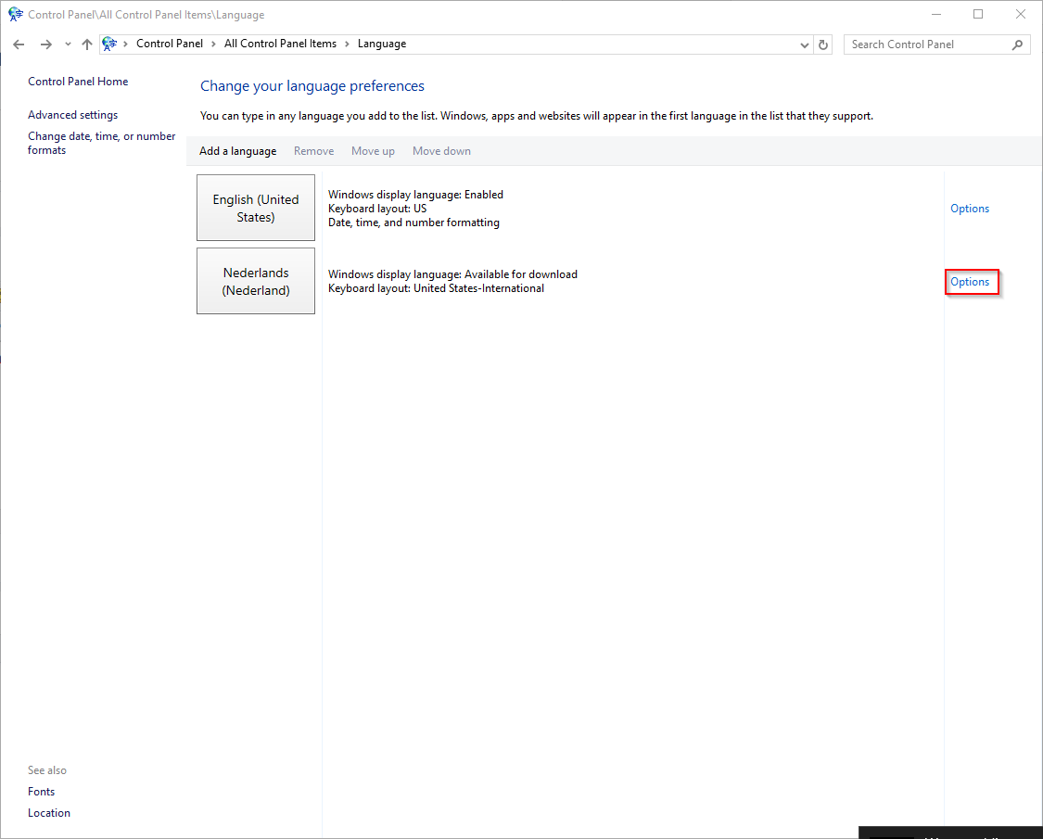Image resolution: width=1043 pixels, height=839 pixels.
Task: Click the Back navigation arrow
Action: pos(19,44)
